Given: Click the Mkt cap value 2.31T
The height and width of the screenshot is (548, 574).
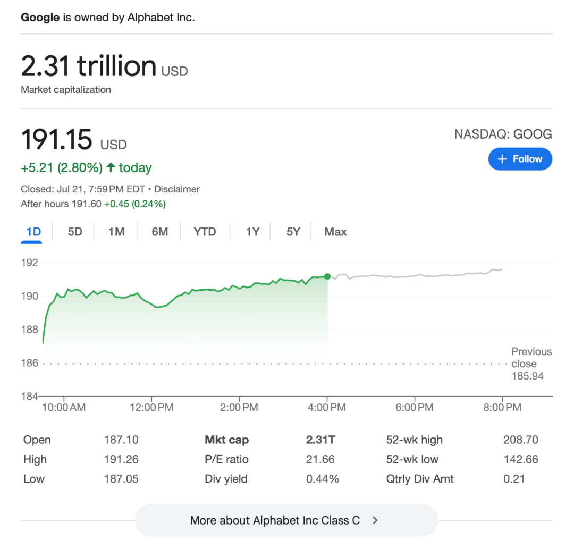Looking at the screenshot, I should click(320, 440).
